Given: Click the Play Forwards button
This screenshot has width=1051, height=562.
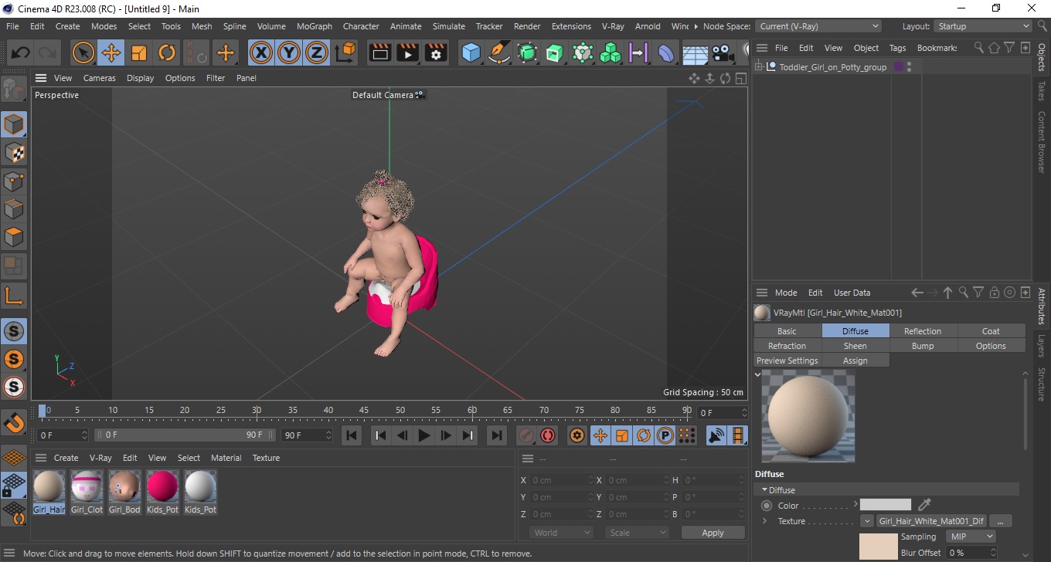Looking at the screenshot, I should pos(423,435).
